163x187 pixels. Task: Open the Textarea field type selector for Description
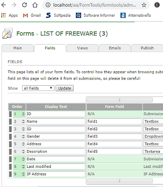(x=153, y=152)
